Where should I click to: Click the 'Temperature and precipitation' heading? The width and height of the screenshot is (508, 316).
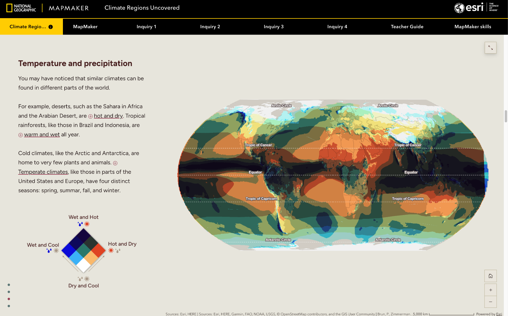click(75, 63)
